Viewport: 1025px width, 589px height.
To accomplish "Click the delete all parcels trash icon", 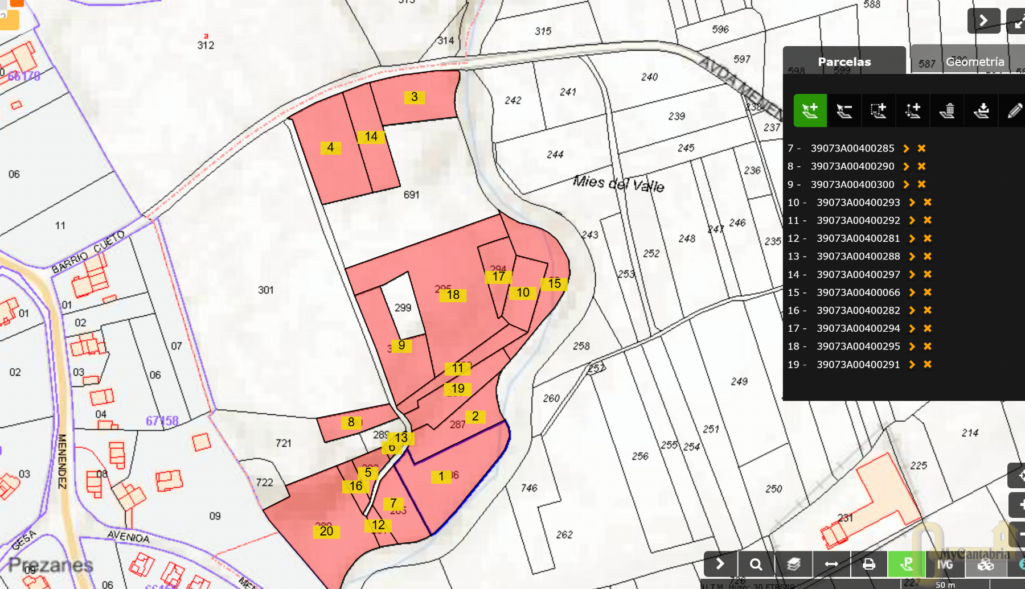I will click(947, 110).
